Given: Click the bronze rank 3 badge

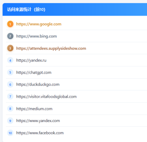Looking at the screenshot, I should tap(10, 48).
